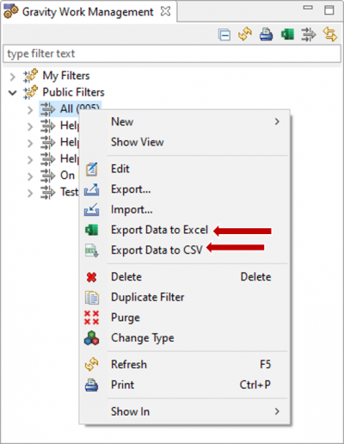Image resolution: width=344 pixels, height=444 pixels.
Task: Choose Export Data to Excel
Action: pyautogui.click(x=159, y=230)
